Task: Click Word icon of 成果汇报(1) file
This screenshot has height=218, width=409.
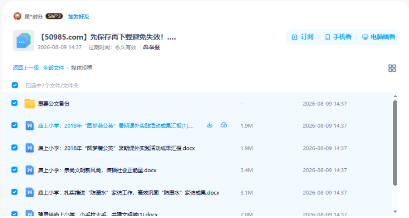Action: pos(29,126)
